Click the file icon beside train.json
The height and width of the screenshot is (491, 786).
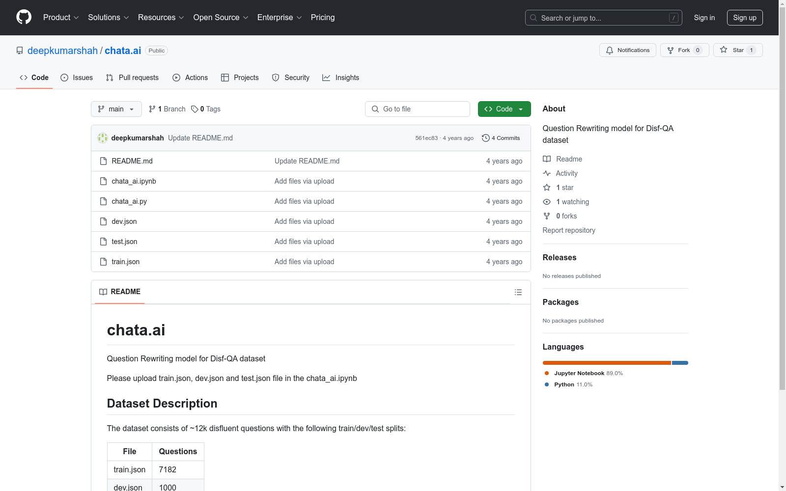[103, 262]
